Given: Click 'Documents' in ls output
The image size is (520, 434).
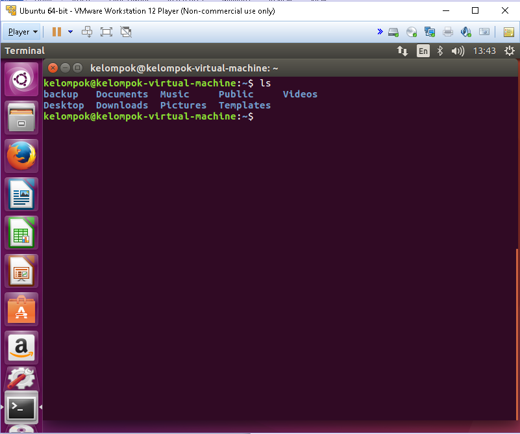Looking at the screenshot, I should (x=122, y=94).
